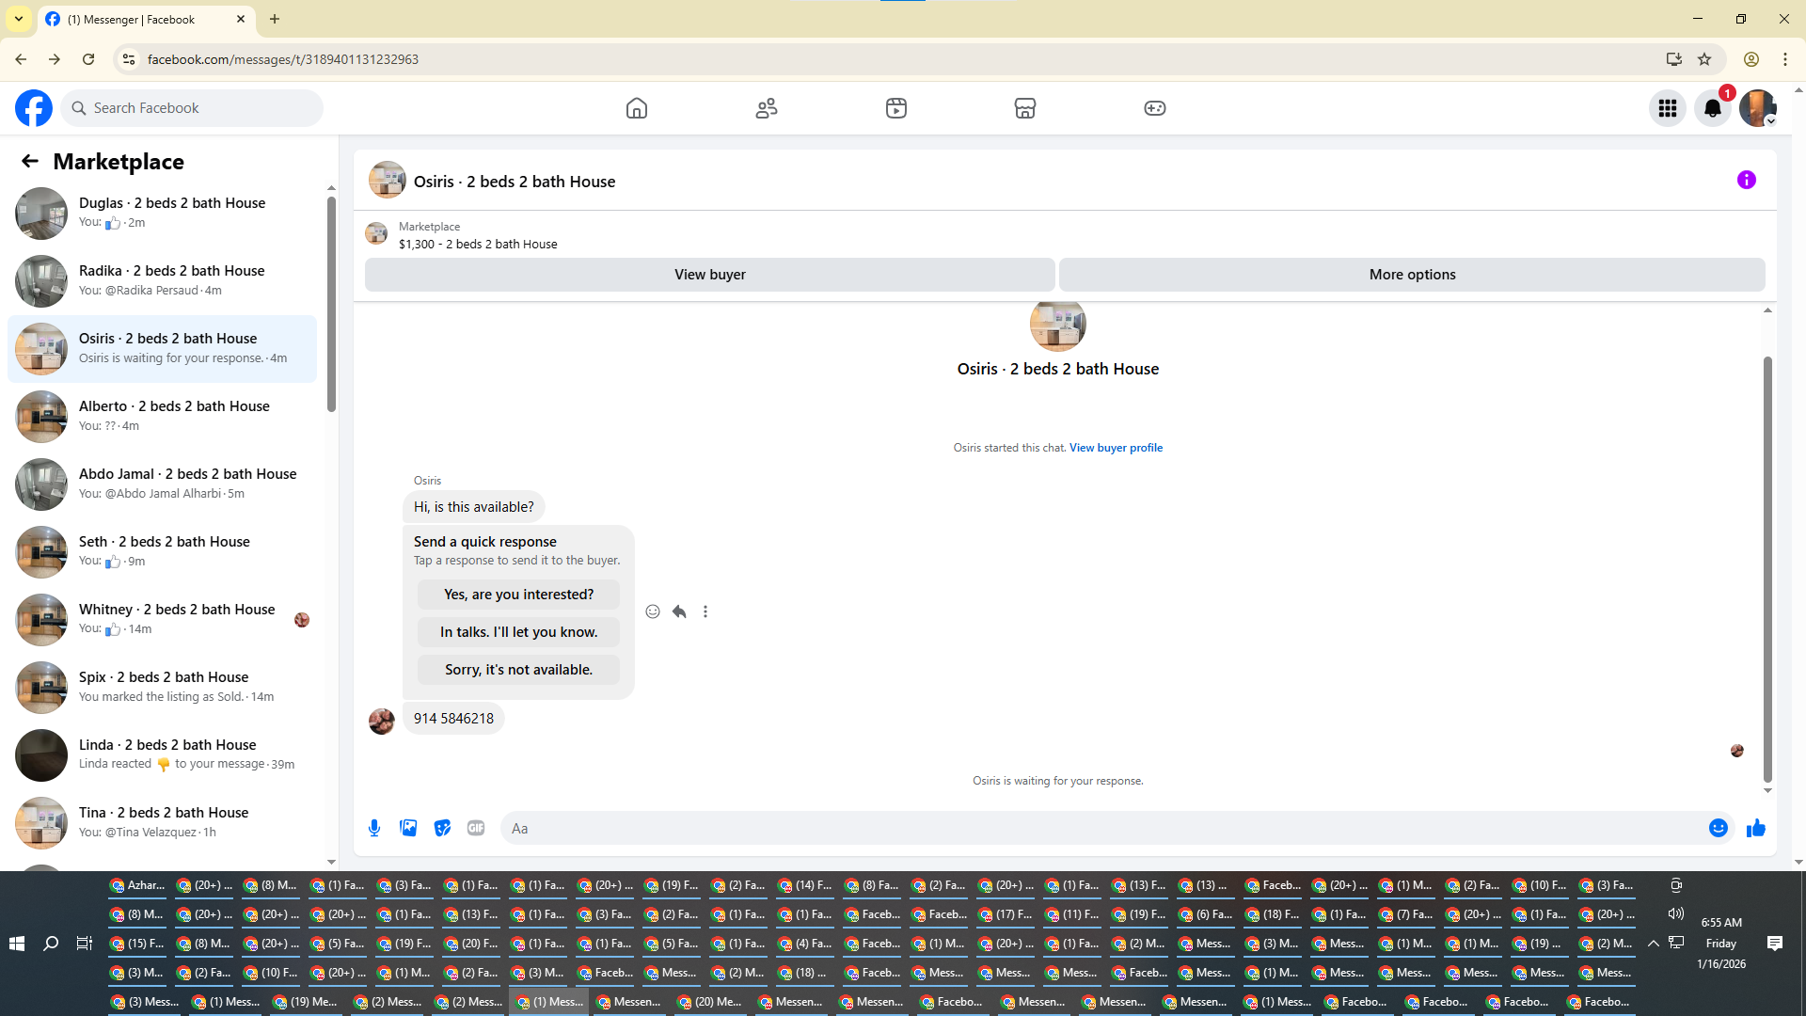Open the notifications bell
This screenshot has height=1016, width=1806.
(1713, 108)
